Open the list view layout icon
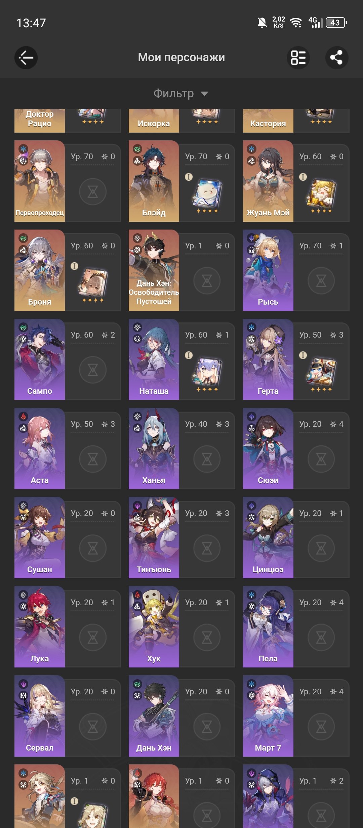 [298, 58]
